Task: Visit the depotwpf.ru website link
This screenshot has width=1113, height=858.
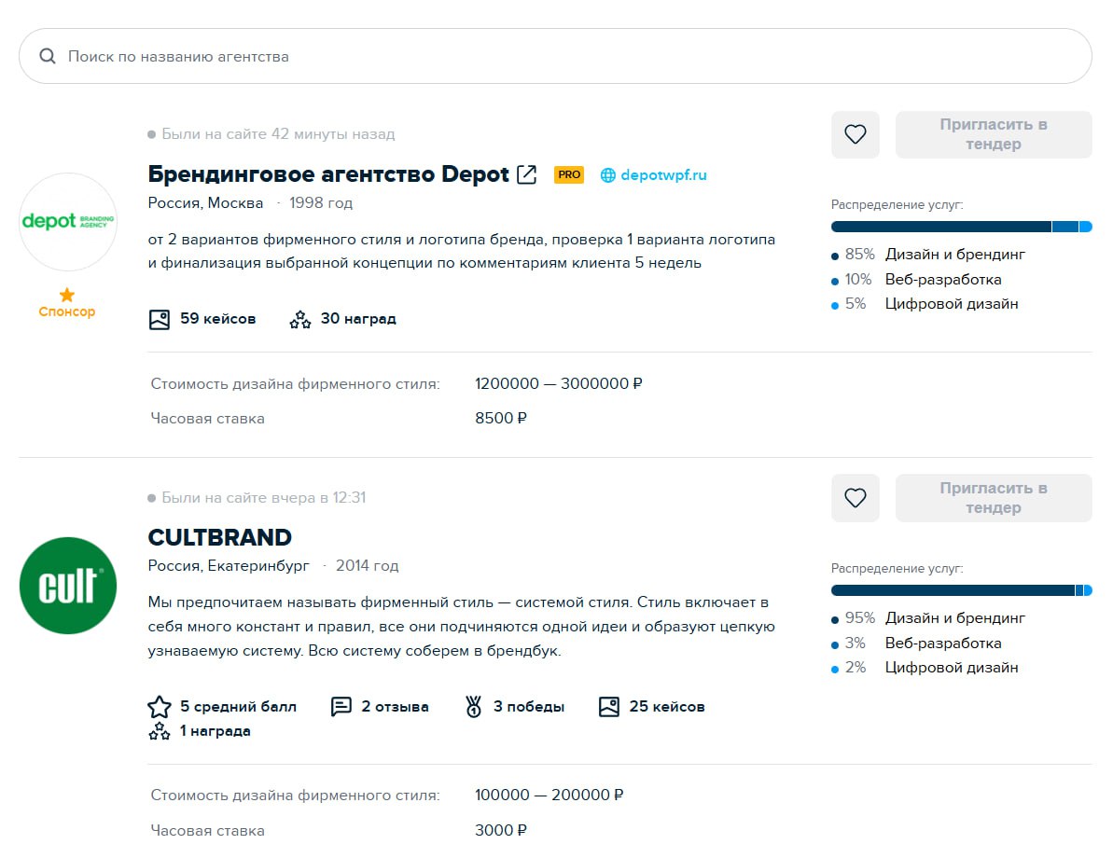Action: coord(663,175)
